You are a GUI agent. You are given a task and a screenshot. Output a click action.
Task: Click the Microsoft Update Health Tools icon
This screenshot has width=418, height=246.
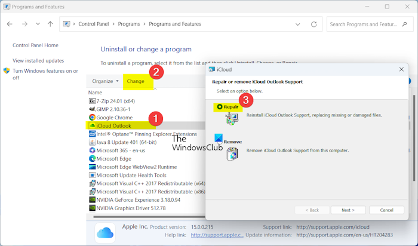click(x=92, y=175)
